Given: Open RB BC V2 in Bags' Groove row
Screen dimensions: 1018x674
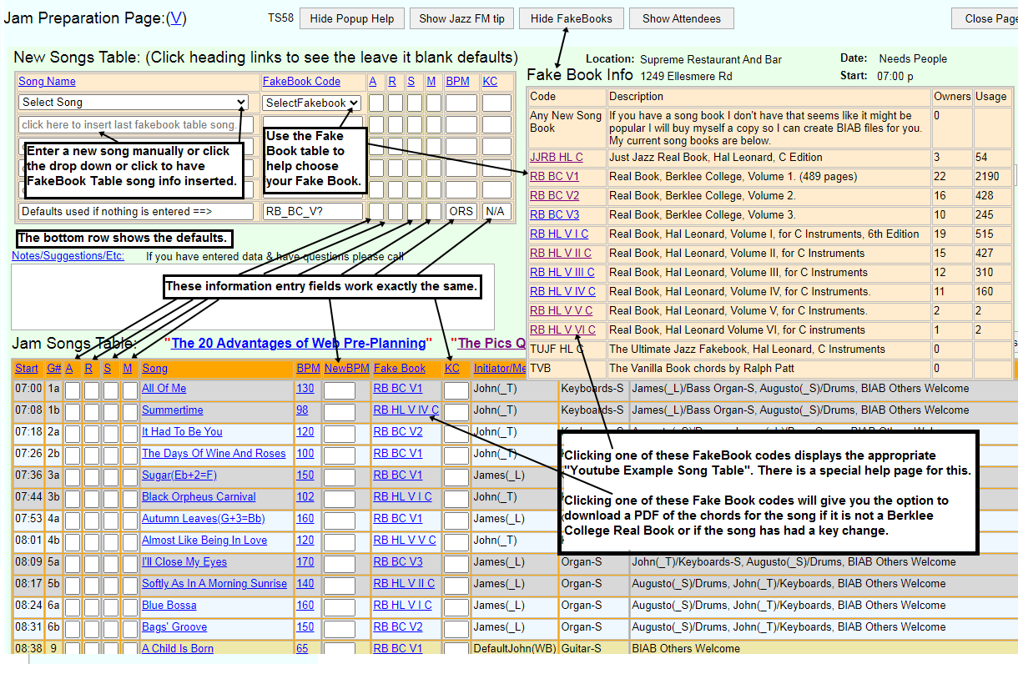Looking at the screenshot, I should [398, 627].
